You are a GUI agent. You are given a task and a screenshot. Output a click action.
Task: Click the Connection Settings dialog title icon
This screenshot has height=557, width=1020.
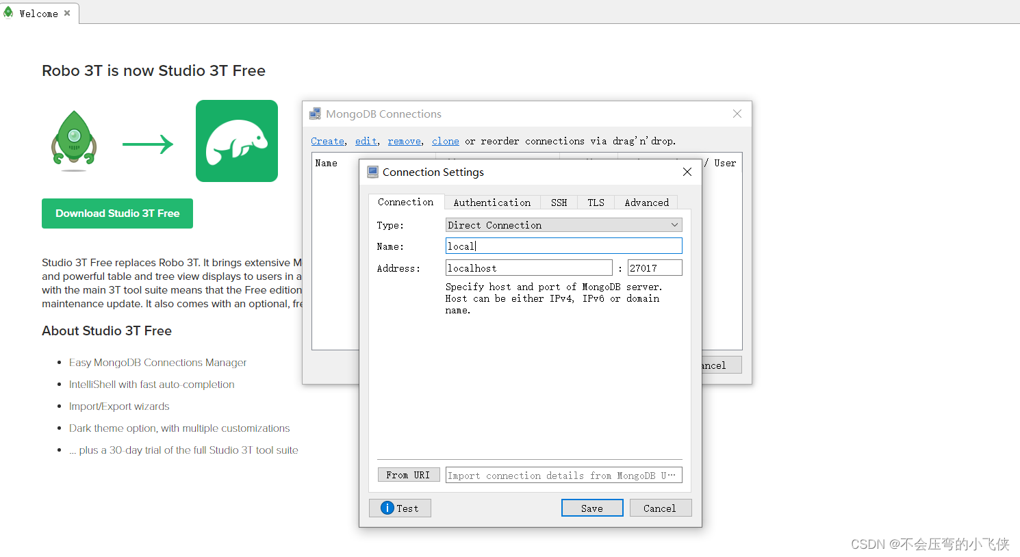[372, 172]
